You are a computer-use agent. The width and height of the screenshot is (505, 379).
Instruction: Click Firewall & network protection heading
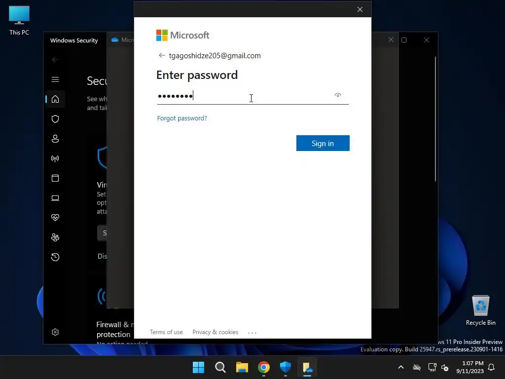pyautogui.click(x=115, y=329)
